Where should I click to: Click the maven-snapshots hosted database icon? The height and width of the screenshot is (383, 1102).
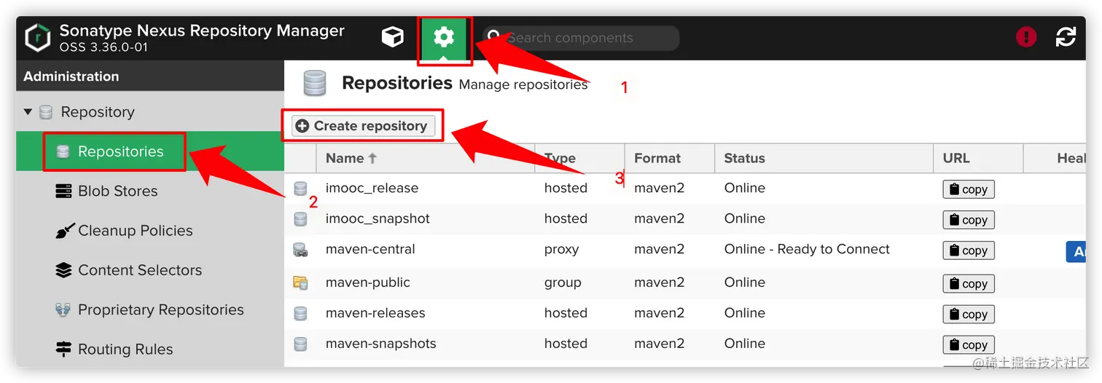(300, 344)
